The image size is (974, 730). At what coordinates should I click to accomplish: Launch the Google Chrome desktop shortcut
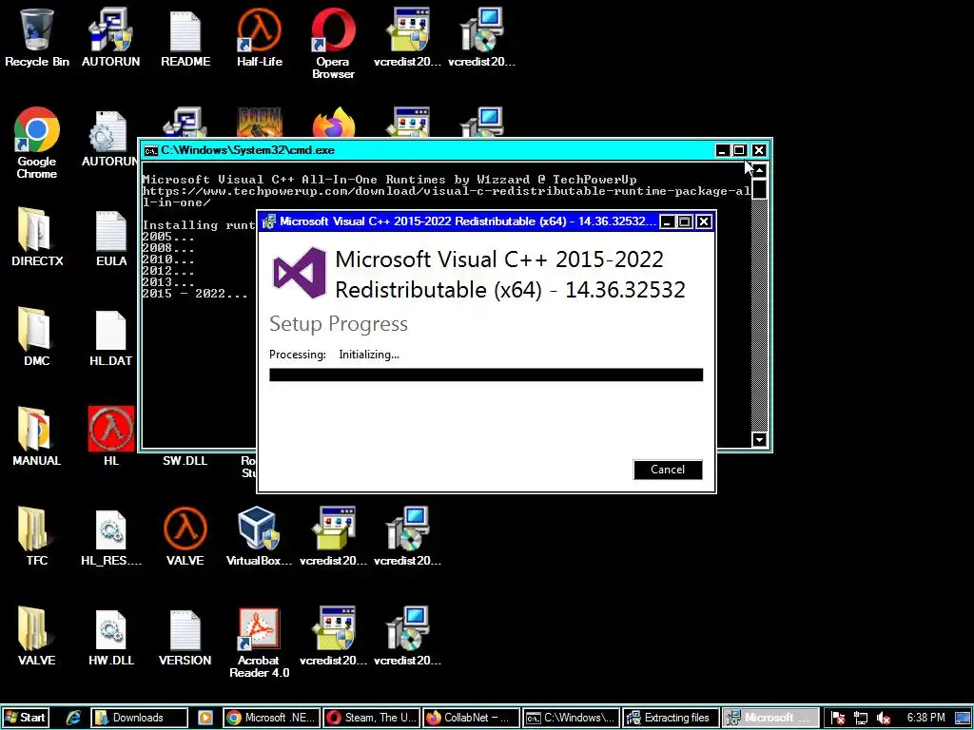(37, 143)
